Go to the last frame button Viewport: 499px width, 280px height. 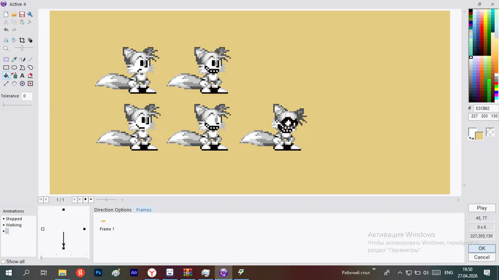click(80, 199)
